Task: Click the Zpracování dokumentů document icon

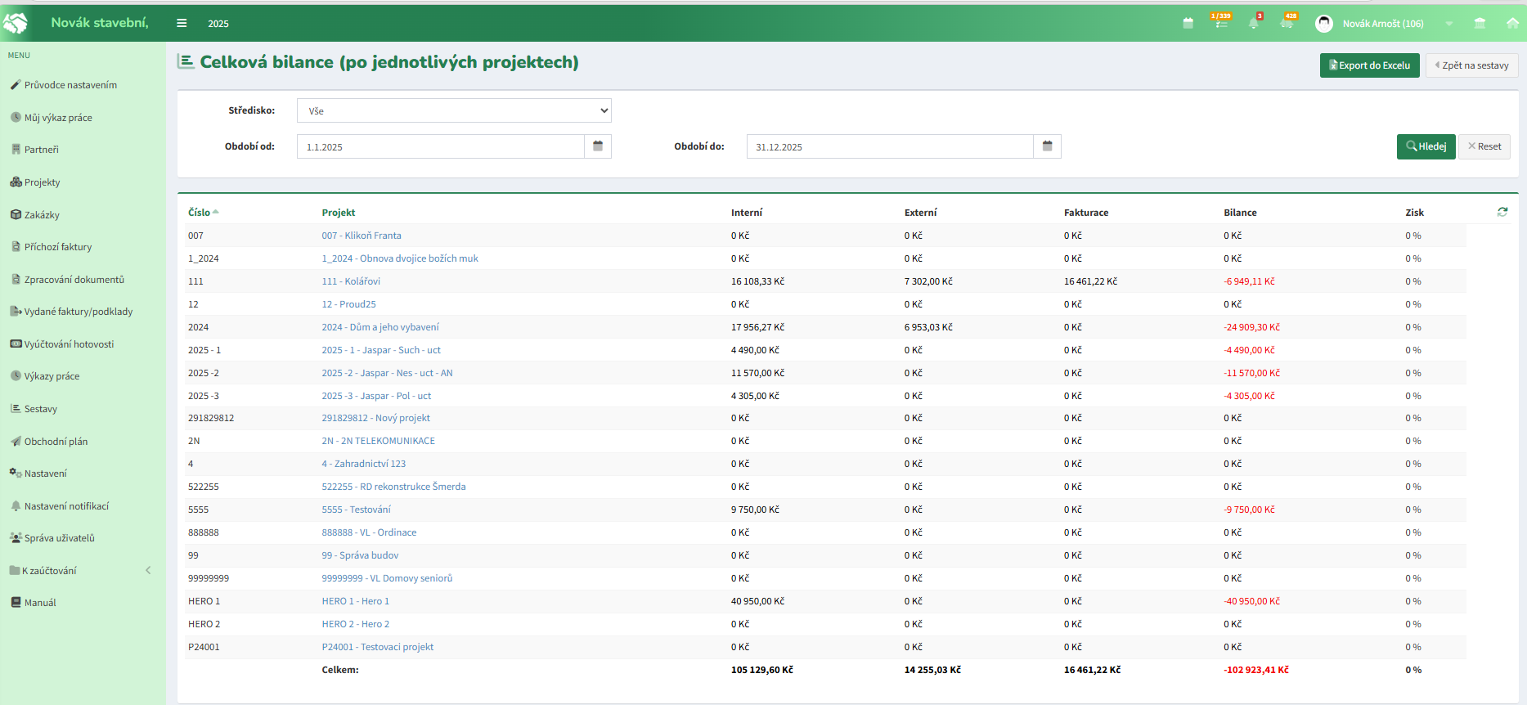Action: coord(16,279)
